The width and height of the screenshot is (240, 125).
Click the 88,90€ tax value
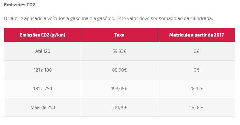pos(119,70)
